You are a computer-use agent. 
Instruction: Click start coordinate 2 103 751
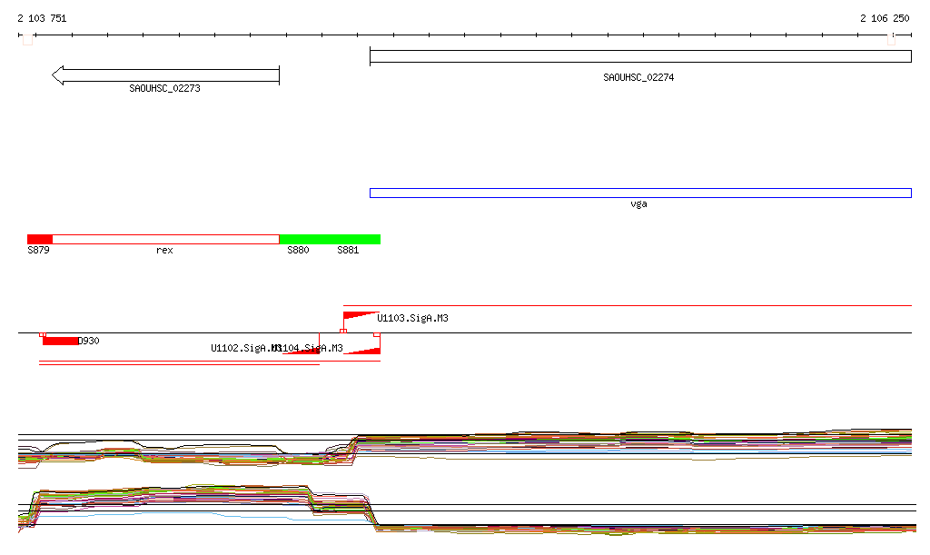(x=42, y=18)
